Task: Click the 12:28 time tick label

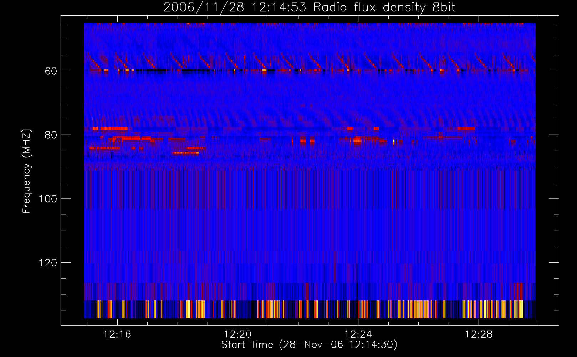Action: 479,335
